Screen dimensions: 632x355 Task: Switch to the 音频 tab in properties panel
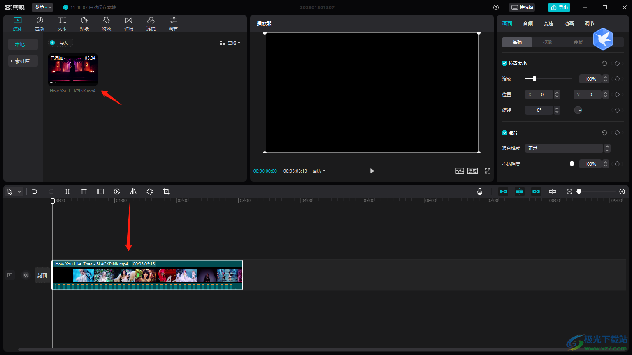pyautogui.click(x=528, y=24)
